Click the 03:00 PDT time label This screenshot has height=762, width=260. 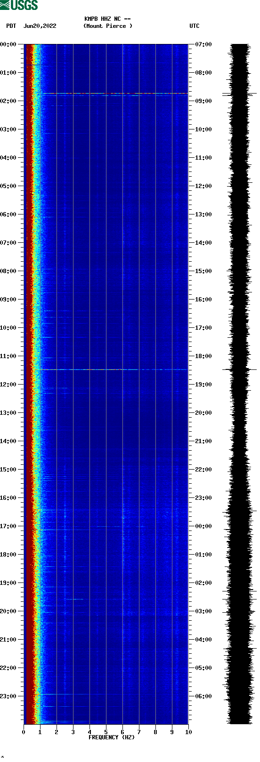[x=8, y=129]
